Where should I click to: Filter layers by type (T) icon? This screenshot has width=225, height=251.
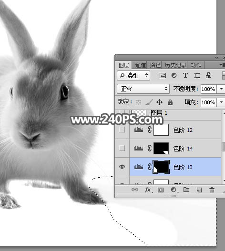(185, 75)
